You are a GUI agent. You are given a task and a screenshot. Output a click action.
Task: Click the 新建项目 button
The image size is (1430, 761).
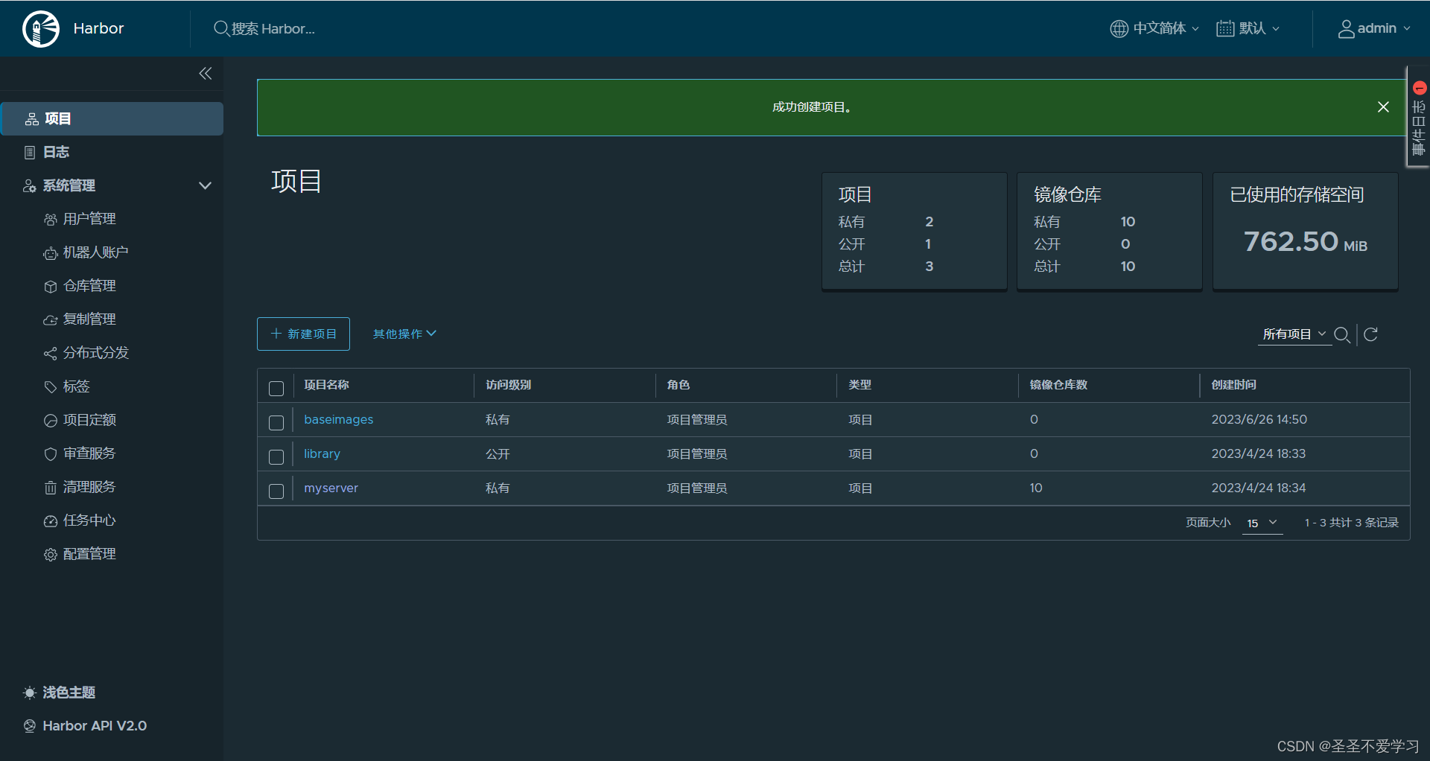point(303,334)
